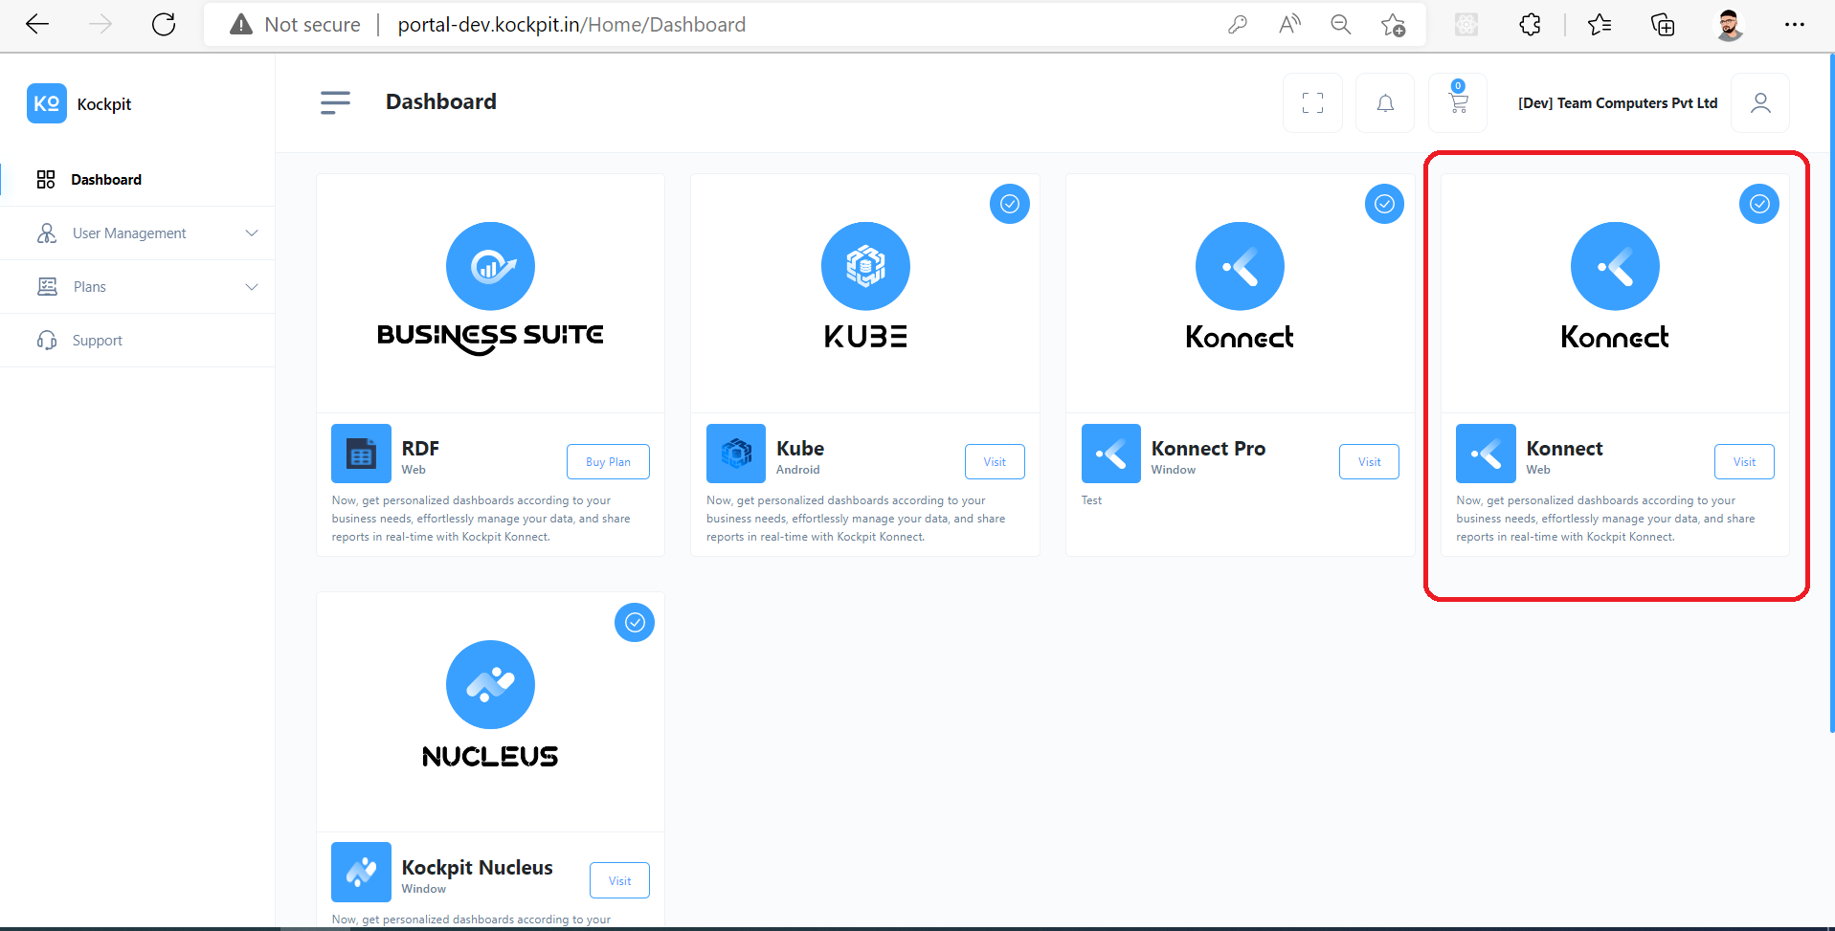Image resolution: width=1835 pixels, height=931 pixels.
Task: Open browser collections icon
Action: tap(1663, 25)
